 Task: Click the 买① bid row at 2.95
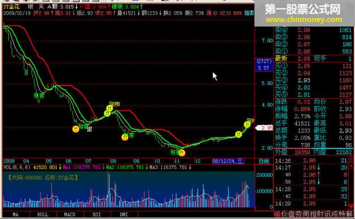click(x=314, y=66)
